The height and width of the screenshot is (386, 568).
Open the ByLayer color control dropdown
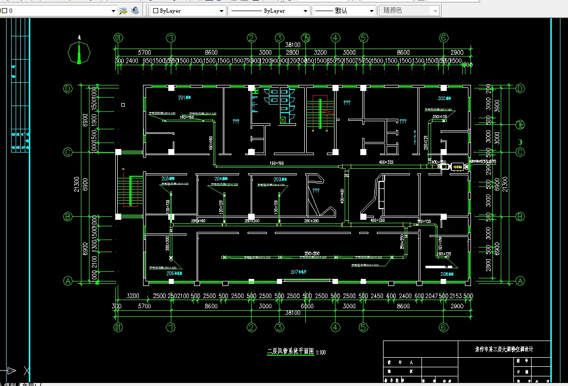coord(221,11)
